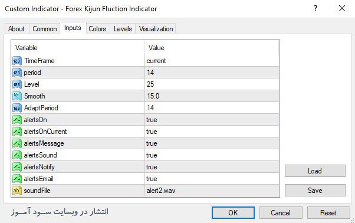Select the alertsSound variable name

tap(40, 155)
